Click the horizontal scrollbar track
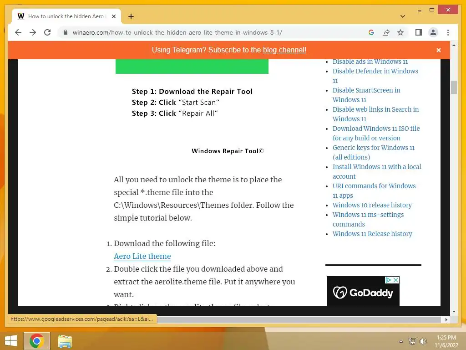 click(299, 319)
